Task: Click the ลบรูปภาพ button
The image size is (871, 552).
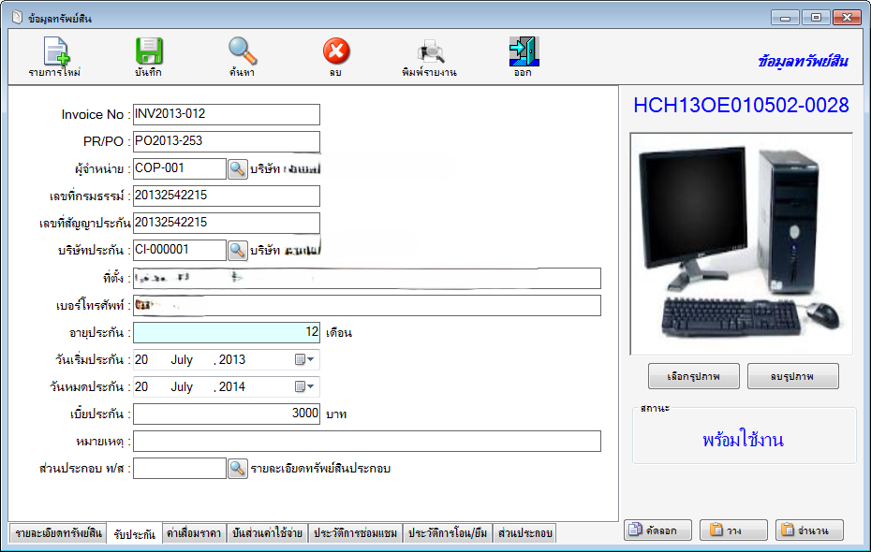Action: click(x=792, y=376)
